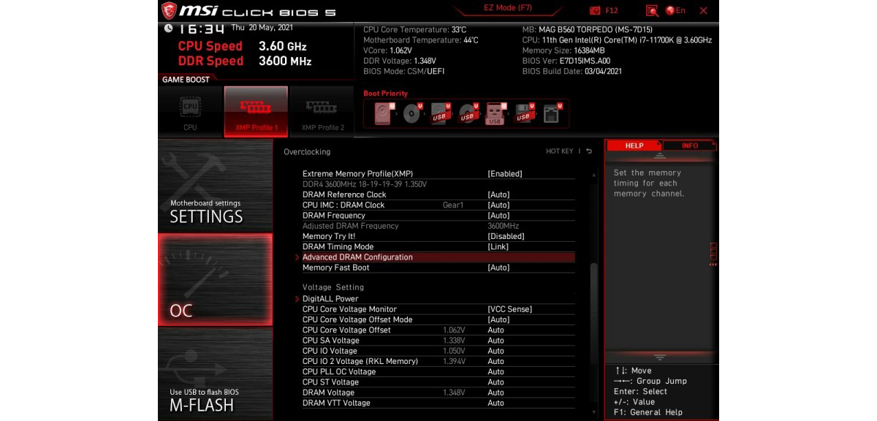Click the Gear1 label in DRAM Clock row
Screen dimensions: 877x421
[x=453, y=205]
